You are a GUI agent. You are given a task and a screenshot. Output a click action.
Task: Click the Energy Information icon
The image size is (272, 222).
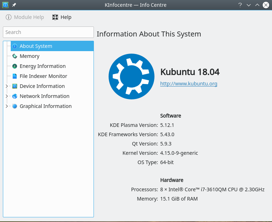pos(15,66)
